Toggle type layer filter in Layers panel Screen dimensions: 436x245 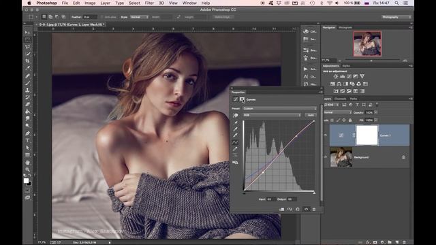357,105
